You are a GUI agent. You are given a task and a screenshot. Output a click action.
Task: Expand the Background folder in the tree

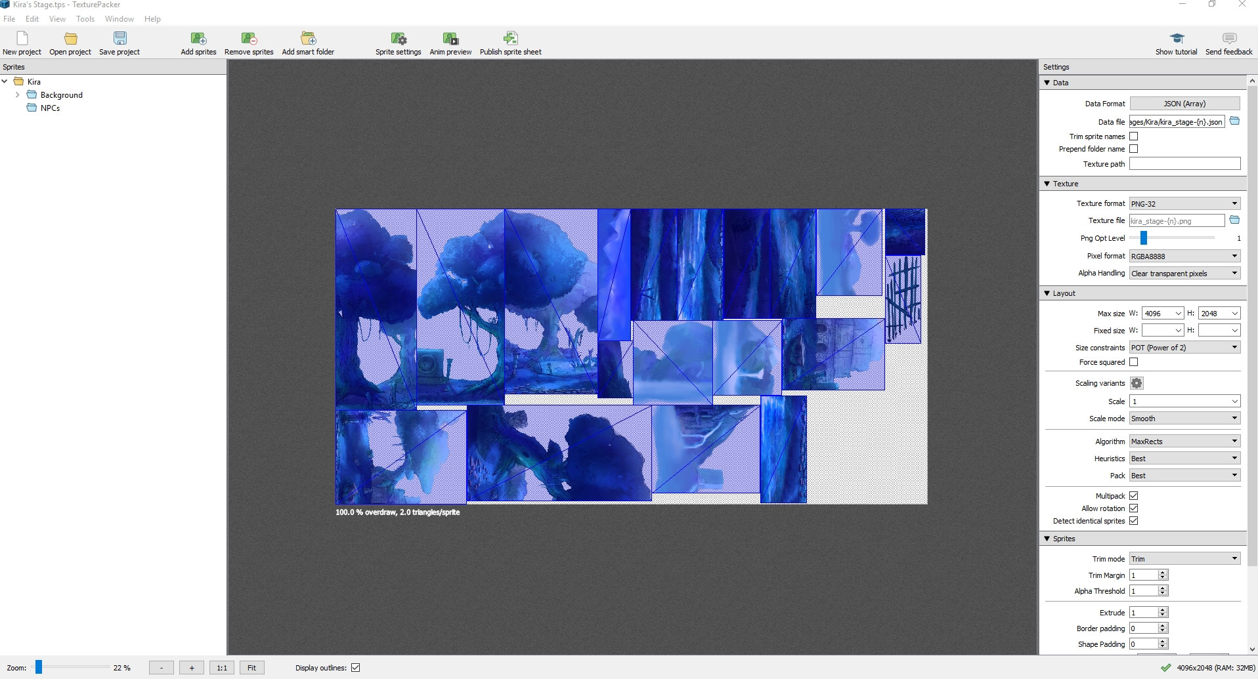(x=18, y=95)
